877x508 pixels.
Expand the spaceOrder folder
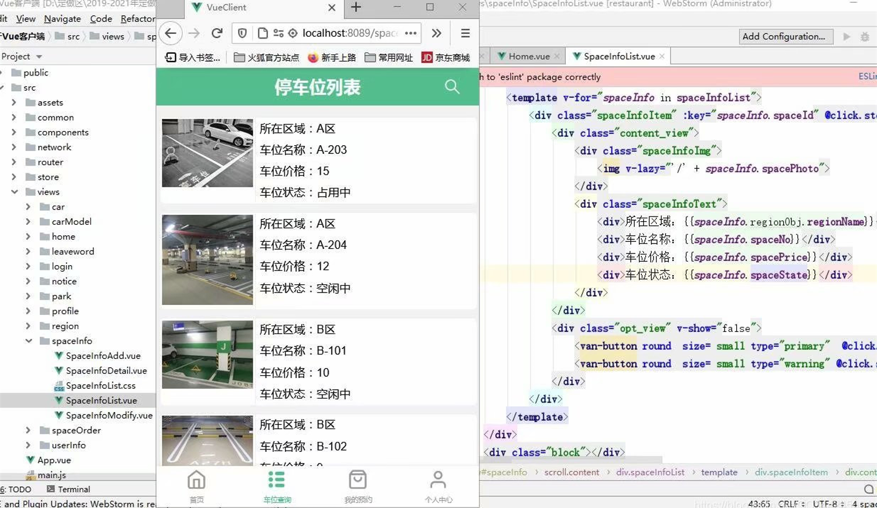tap(28, 430)
